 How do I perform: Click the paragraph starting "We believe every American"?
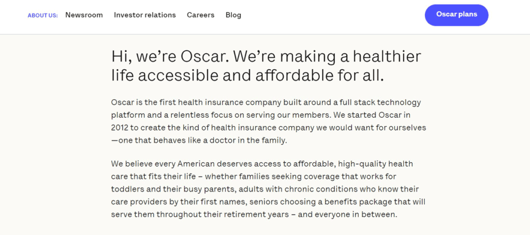pyautogui.click(x=269, y=189)
